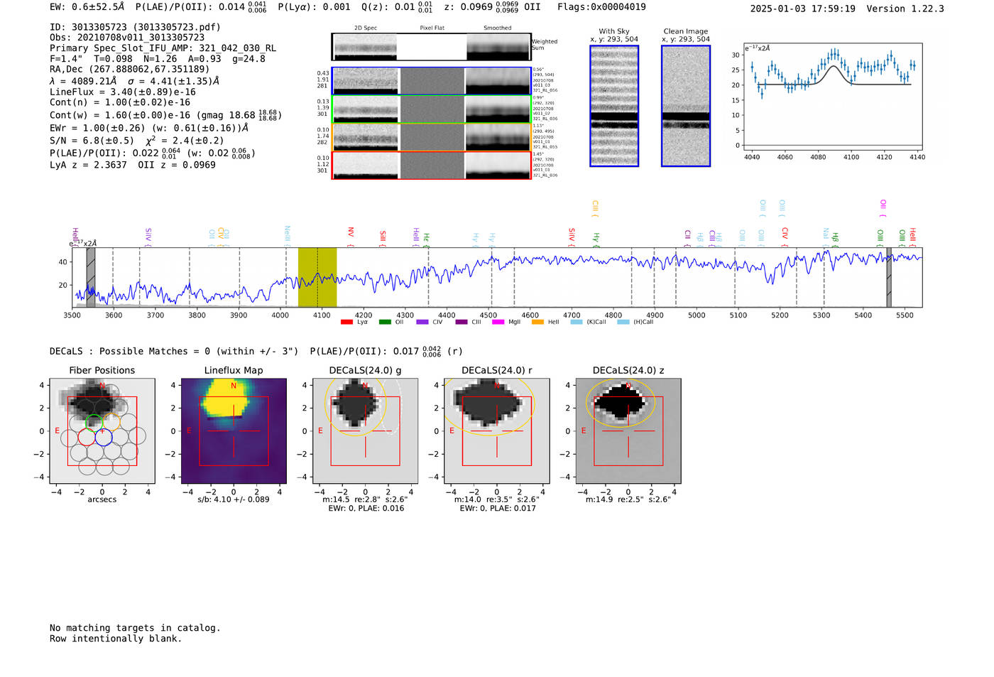Click the 'Row intentionally blank.' text
Screen dimensions: 994x677
tap(116, 639)
